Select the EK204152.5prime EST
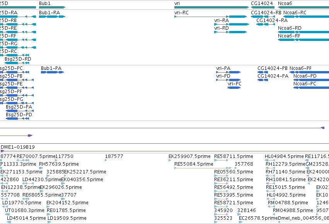 coord(48,207)
